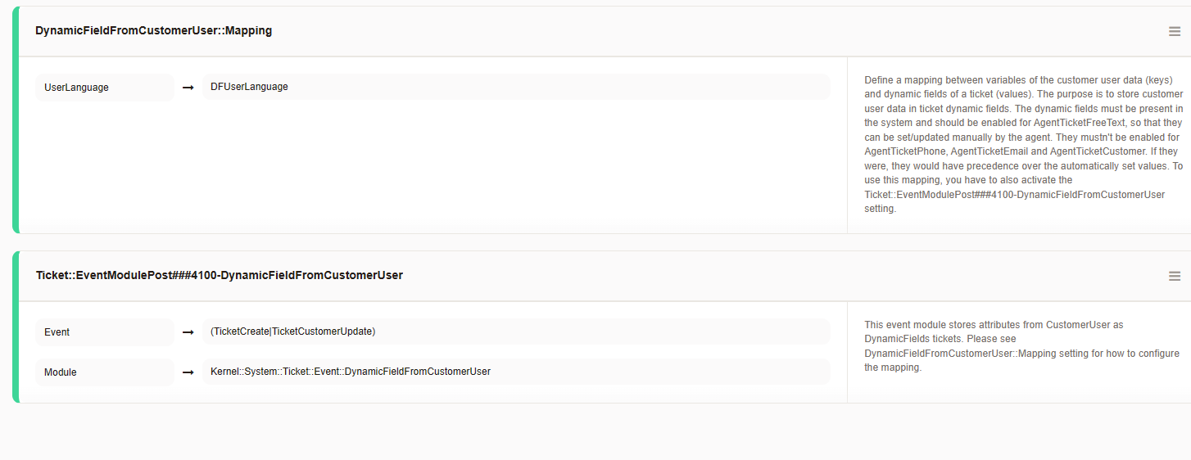Image resolution: width=1191 pixels, height=460 pixels.
Task: Click the green status bar of EventModulePost setting
Action: tap(16, 327)
